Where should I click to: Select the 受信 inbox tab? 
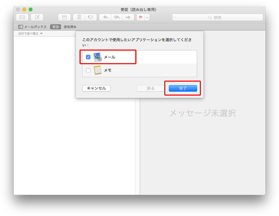55,27
